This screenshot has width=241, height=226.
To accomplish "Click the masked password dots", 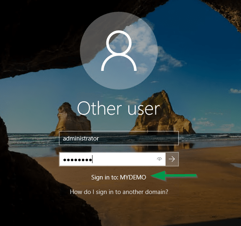I will pyautogui.click(x=77, y=160).
